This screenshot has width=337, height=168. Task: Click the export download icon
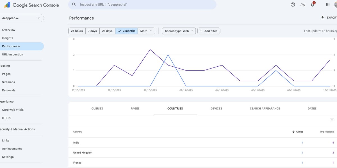[x=322, y=18]
